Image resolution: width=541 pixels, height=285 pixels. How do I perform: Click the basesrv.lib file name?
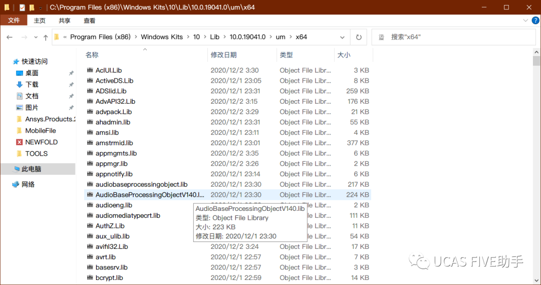pyautogui.click(x=111, y=267)
